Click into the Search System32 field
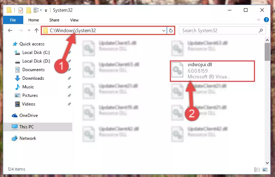This screenshot has height=177, width=275. [x=219, y=30]
